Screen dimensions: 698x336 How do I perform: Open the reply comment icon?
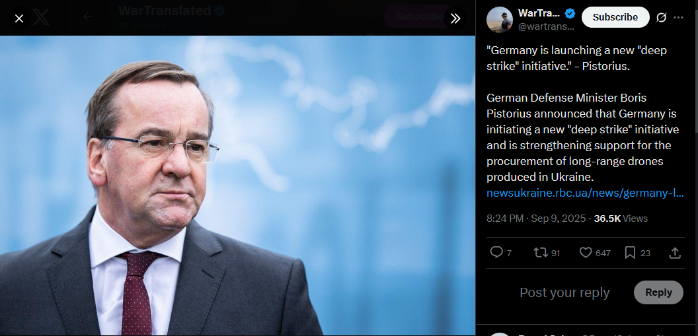[x=496, y=252]
